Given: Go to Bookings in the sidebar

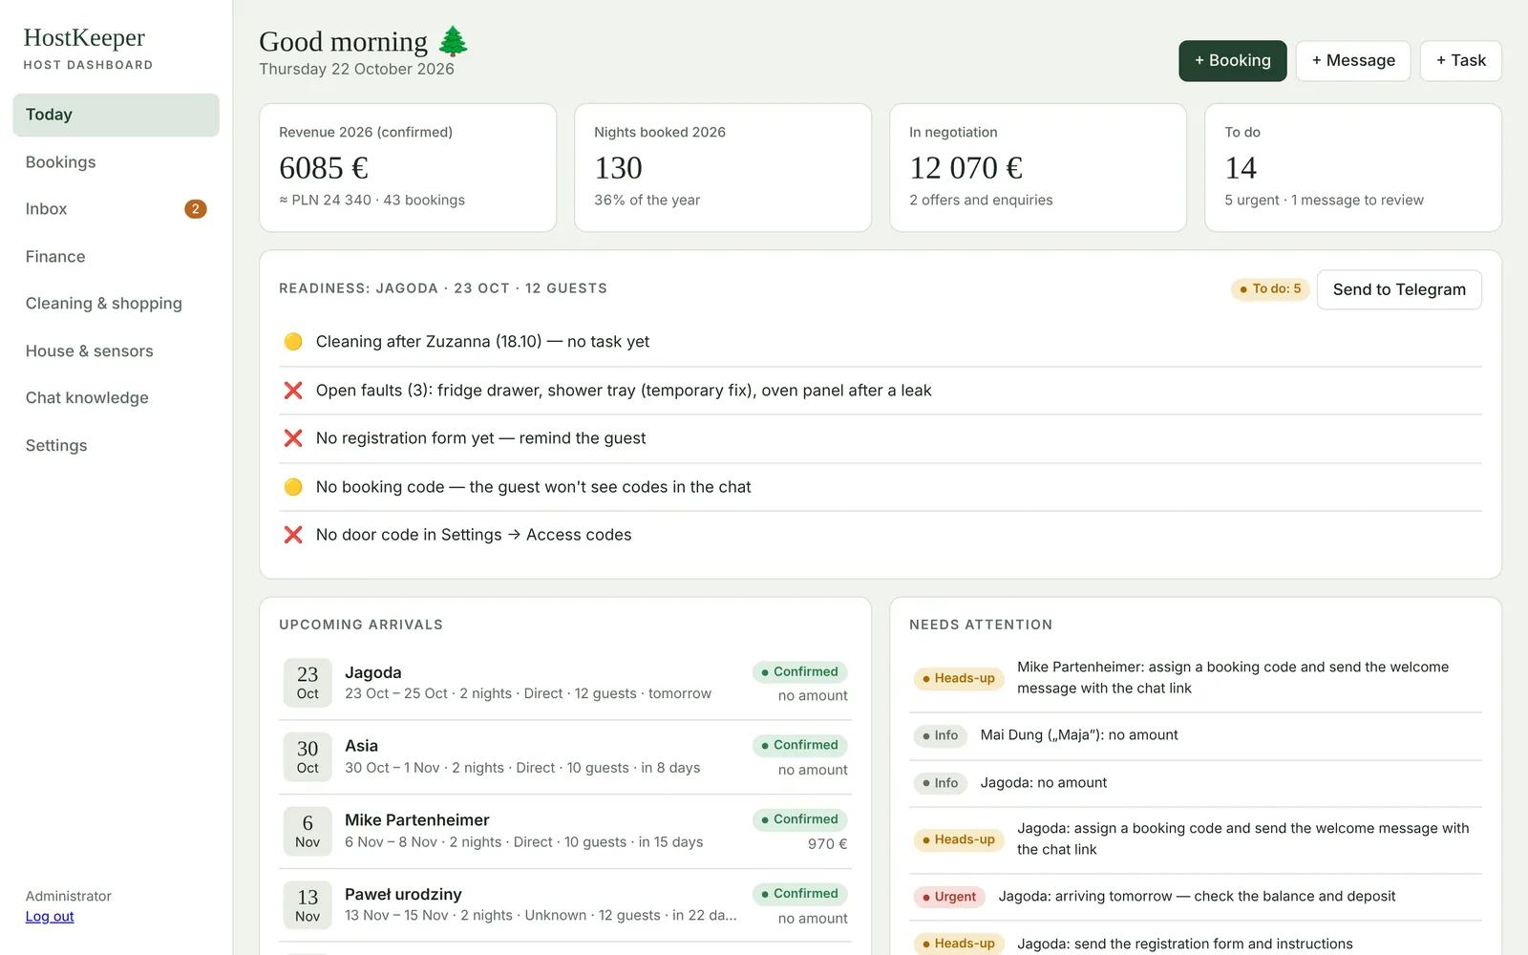Looking at the screenshot, I should [x=116, y=162].
